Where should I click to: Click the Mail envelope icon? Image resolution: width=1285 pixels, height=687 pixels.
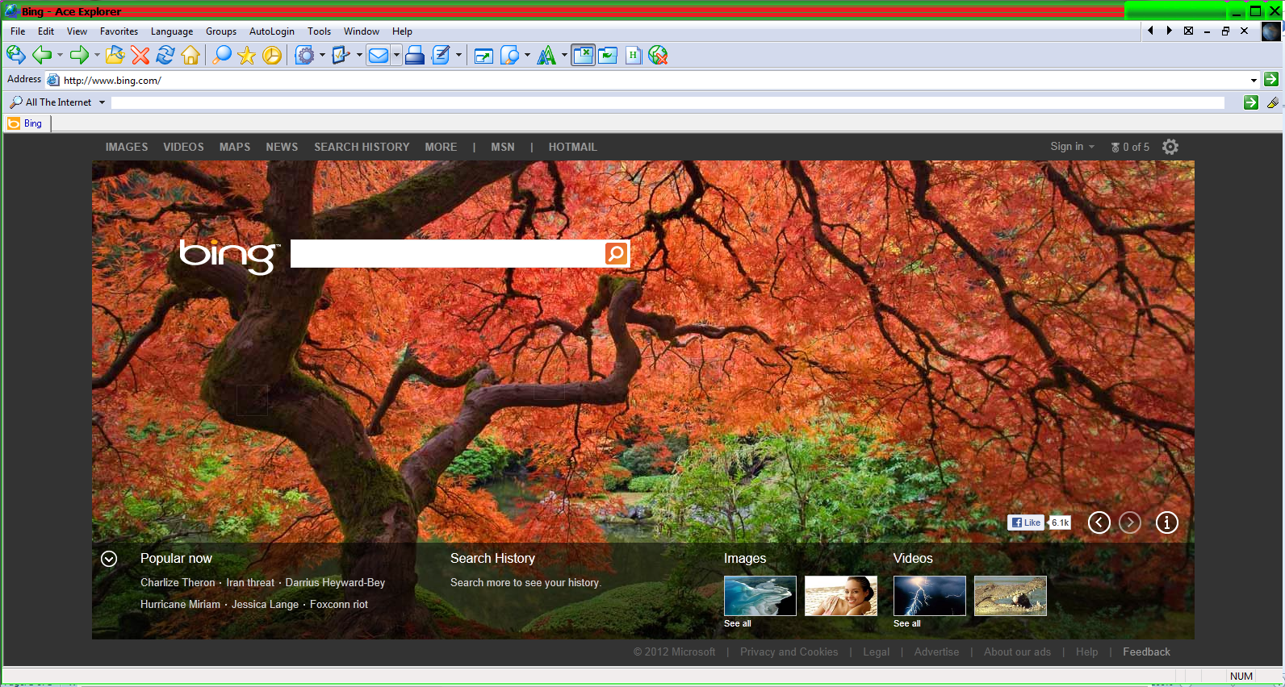379,55
